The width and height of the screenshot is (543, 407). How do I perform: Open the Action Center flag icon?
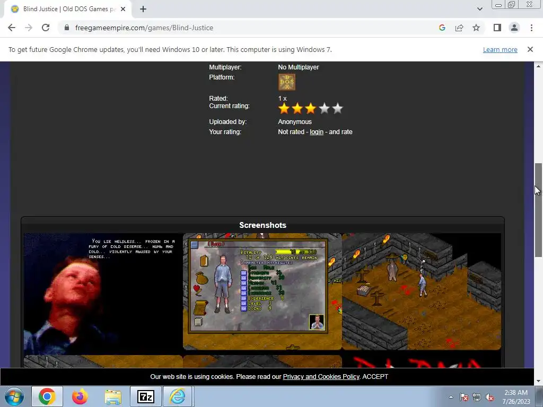pyautogui.click(x=464, y=397)
